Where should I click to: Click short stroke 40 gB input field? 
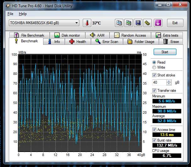coord(159,82)
